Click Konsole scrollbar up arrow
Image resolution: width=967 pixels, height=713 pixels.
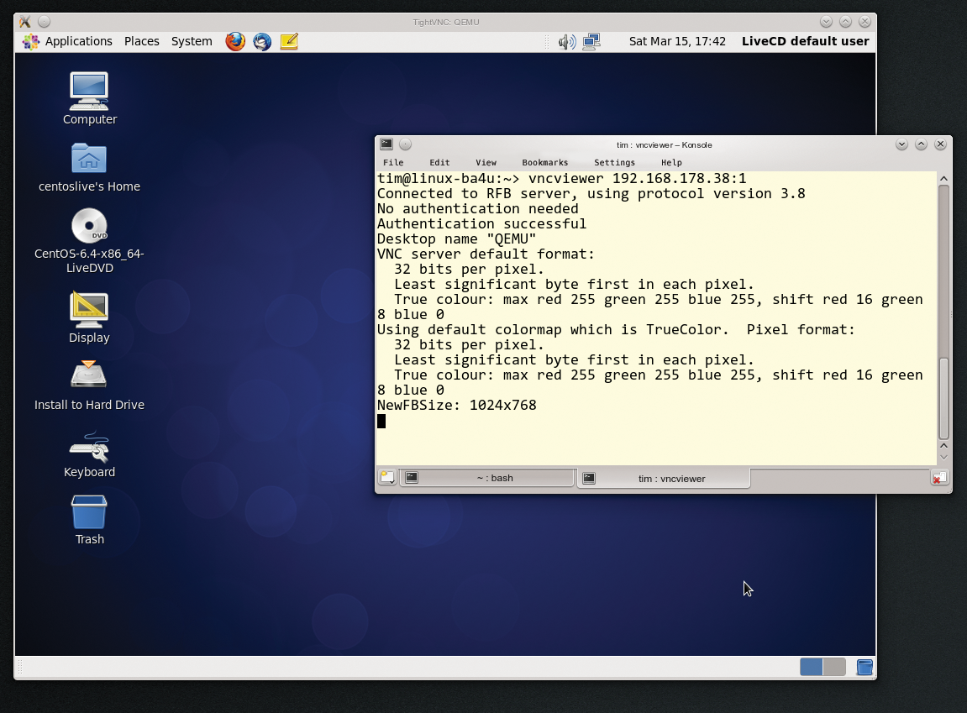click(x=943, y=179)
